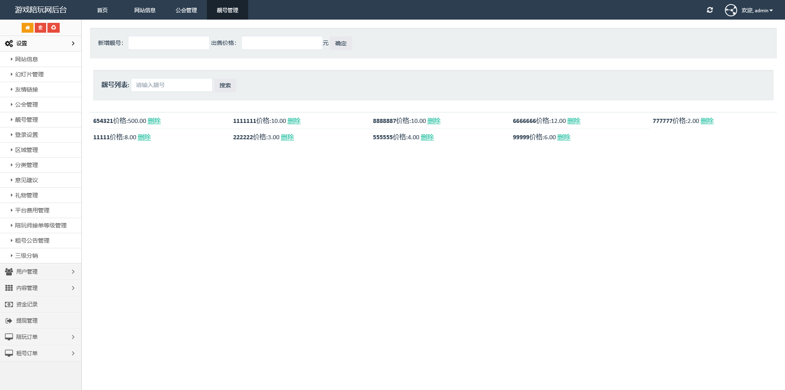Click the grid icon beside 内容管理

tap(9, 288)
